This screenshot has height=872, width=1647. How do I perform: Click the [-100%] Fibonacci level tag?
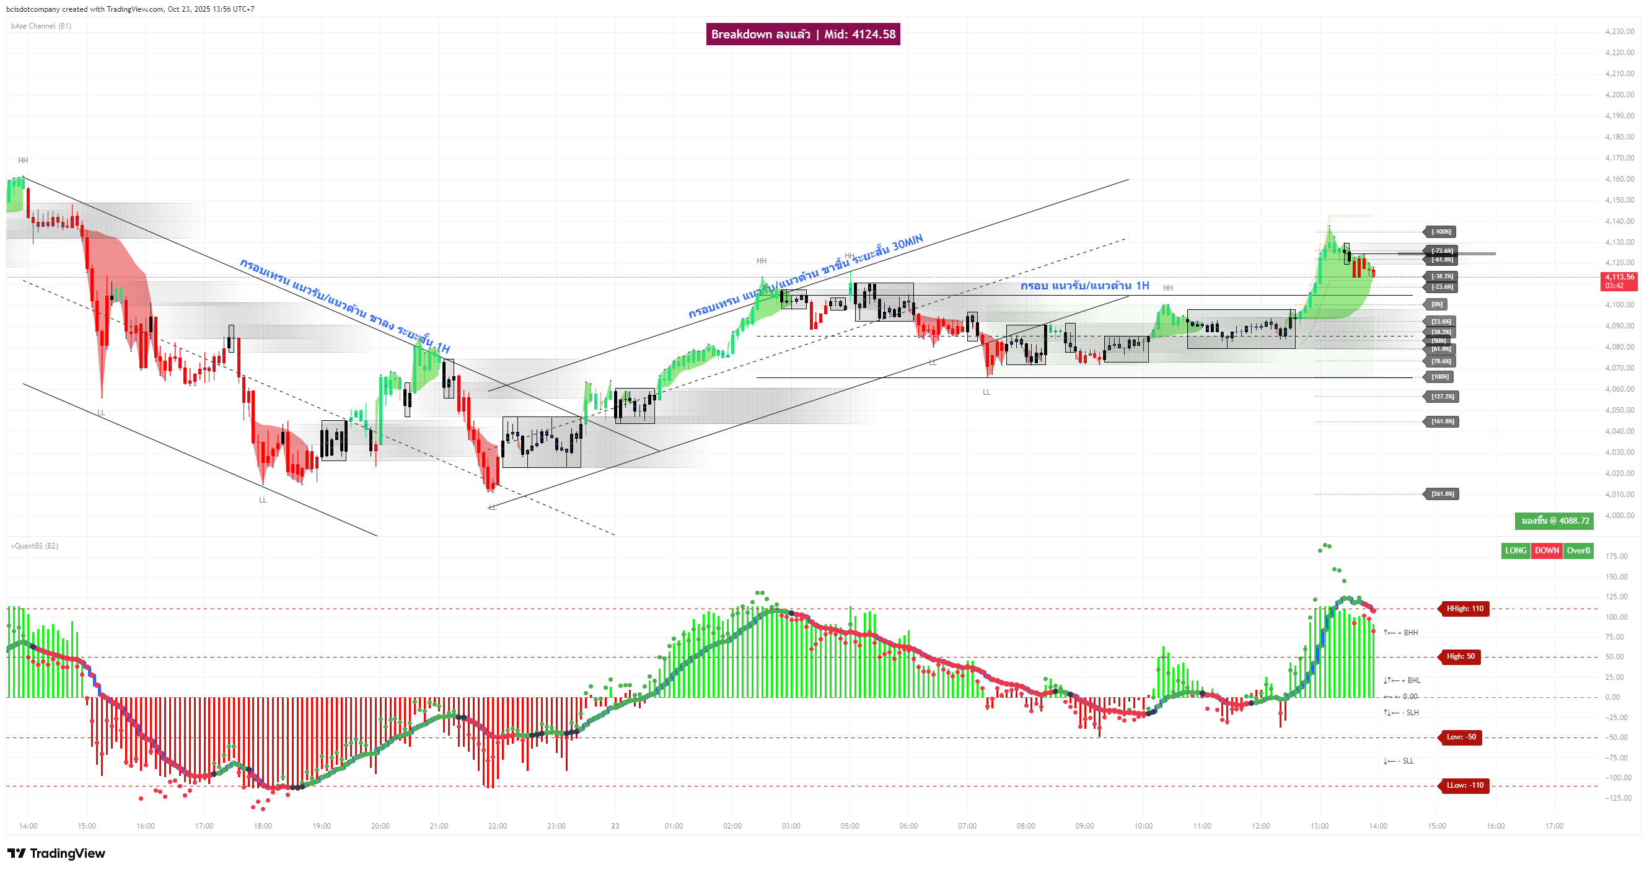[1441, 231]
